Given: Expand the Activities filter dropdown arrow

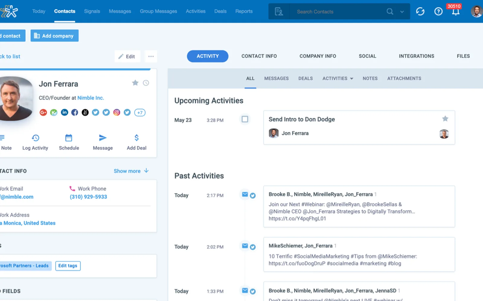Looking at the screenshot, I should click(x=351, y=79).
